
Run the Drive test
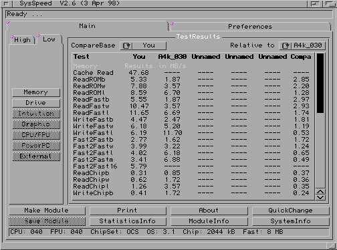pos(36,103)
